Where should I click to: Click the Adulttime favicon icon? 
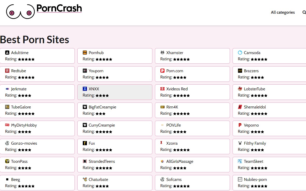[x=7, y=53]
